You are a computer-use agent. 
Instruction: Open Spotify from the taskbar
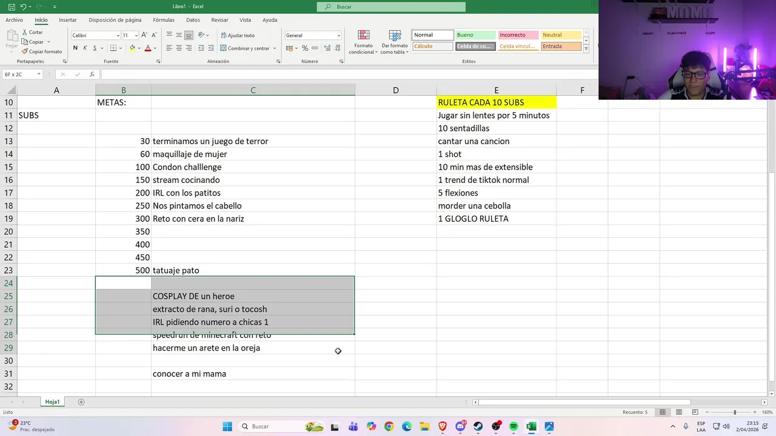tap(513, 426)
